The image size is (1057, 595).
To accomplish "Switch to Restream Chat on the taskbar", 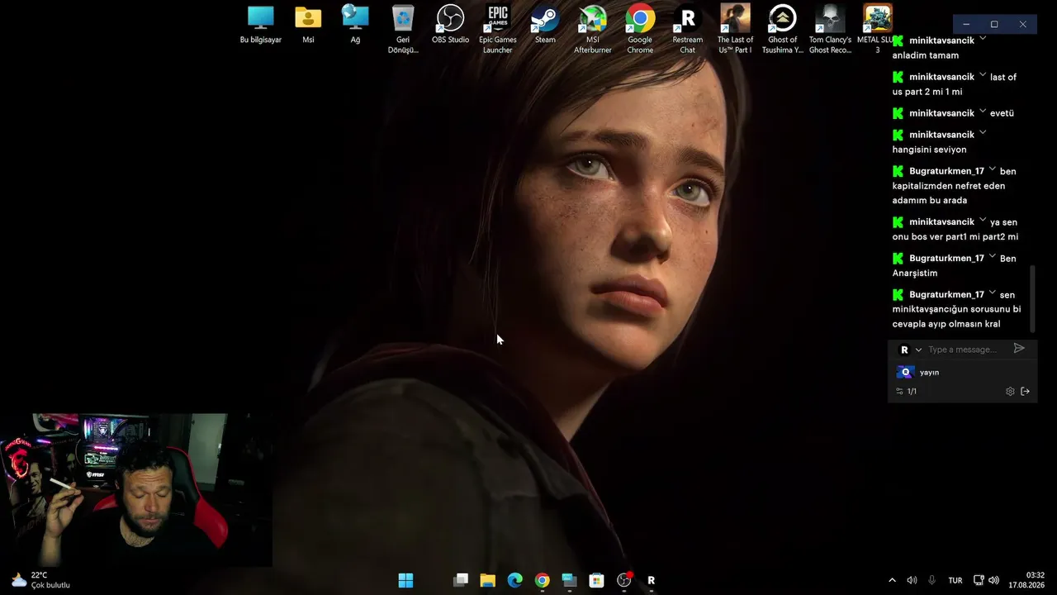I will pos(651,580).
